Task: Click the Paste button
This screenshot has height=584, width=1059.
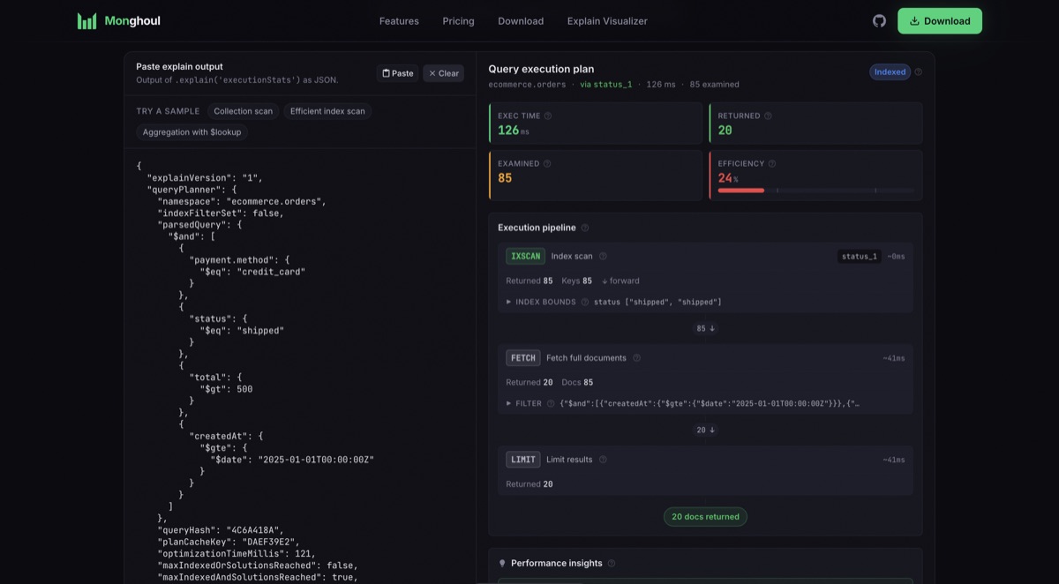Action: (x=398, y=73)
